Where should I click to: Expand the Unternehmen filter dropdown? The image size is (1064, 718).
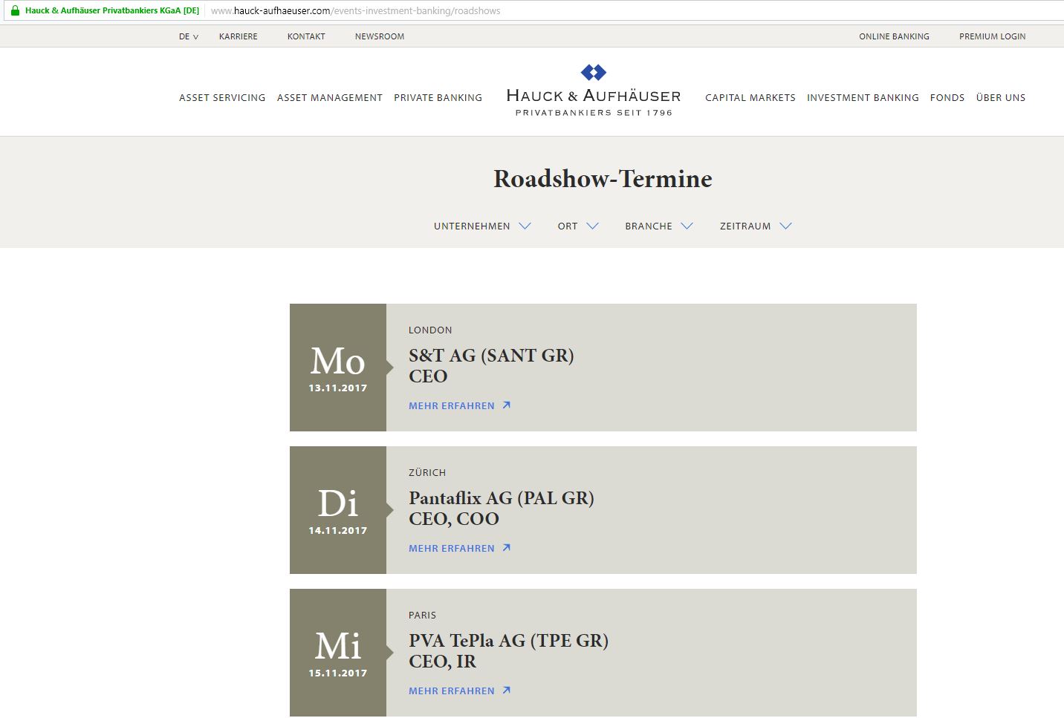[482, 226]
